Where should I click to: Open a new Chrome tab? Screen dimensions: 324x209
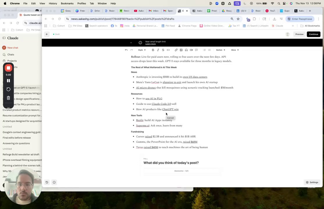pos(310,11)
